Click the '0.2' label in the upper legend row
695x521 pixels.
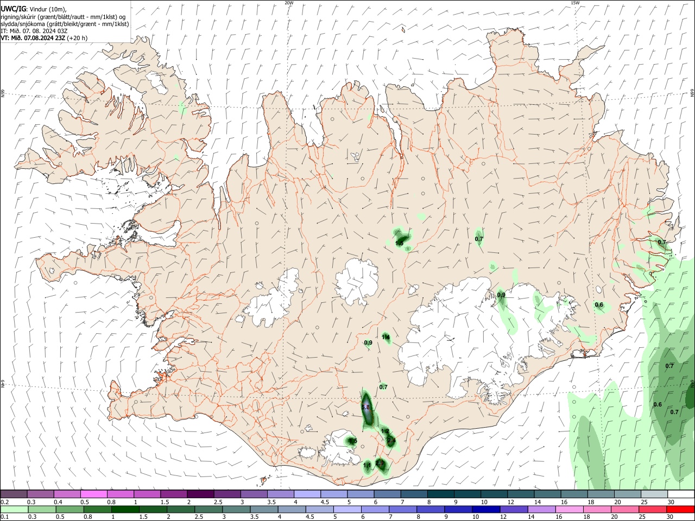pos(4,502)
